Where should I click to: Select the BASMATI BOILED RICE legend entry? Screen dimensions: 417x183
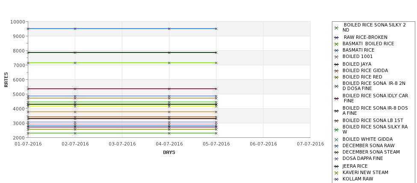click(368, 44)
